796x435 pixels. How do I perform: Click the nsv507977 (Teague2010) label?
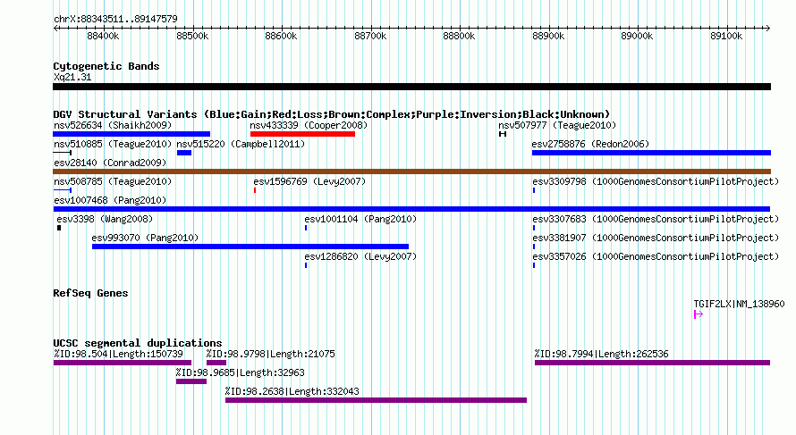[x=557, y=125]
